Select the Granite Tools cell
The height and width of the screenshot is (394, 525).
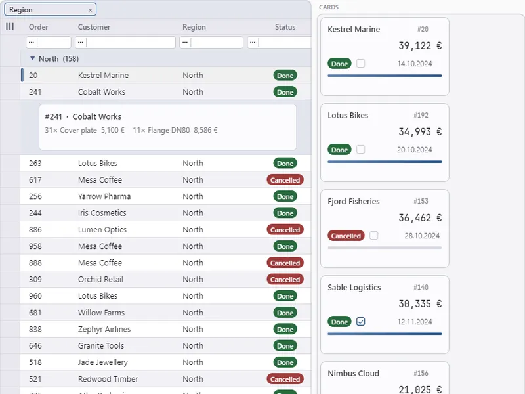[101, 346]
